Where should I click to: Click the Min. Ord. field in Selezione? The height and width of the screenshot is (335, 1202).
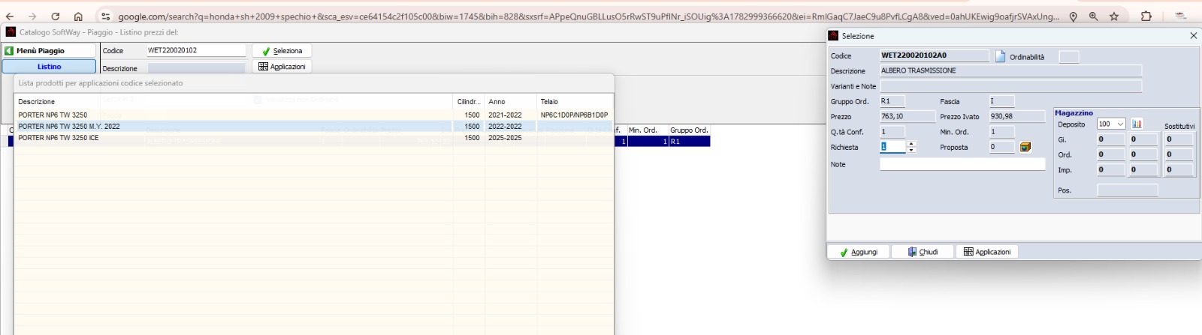point(1001,132)
